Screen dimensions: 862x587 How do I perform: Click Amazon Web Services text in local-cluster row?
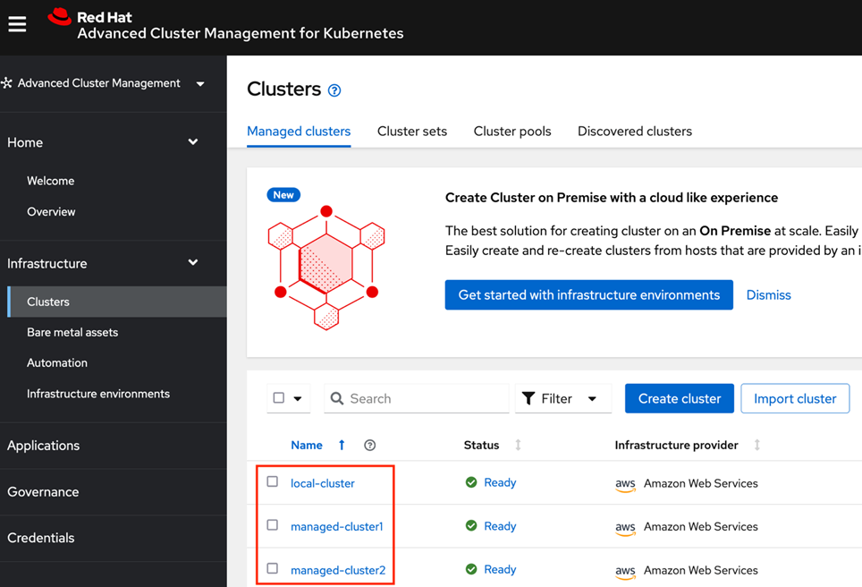coord(701,483)
